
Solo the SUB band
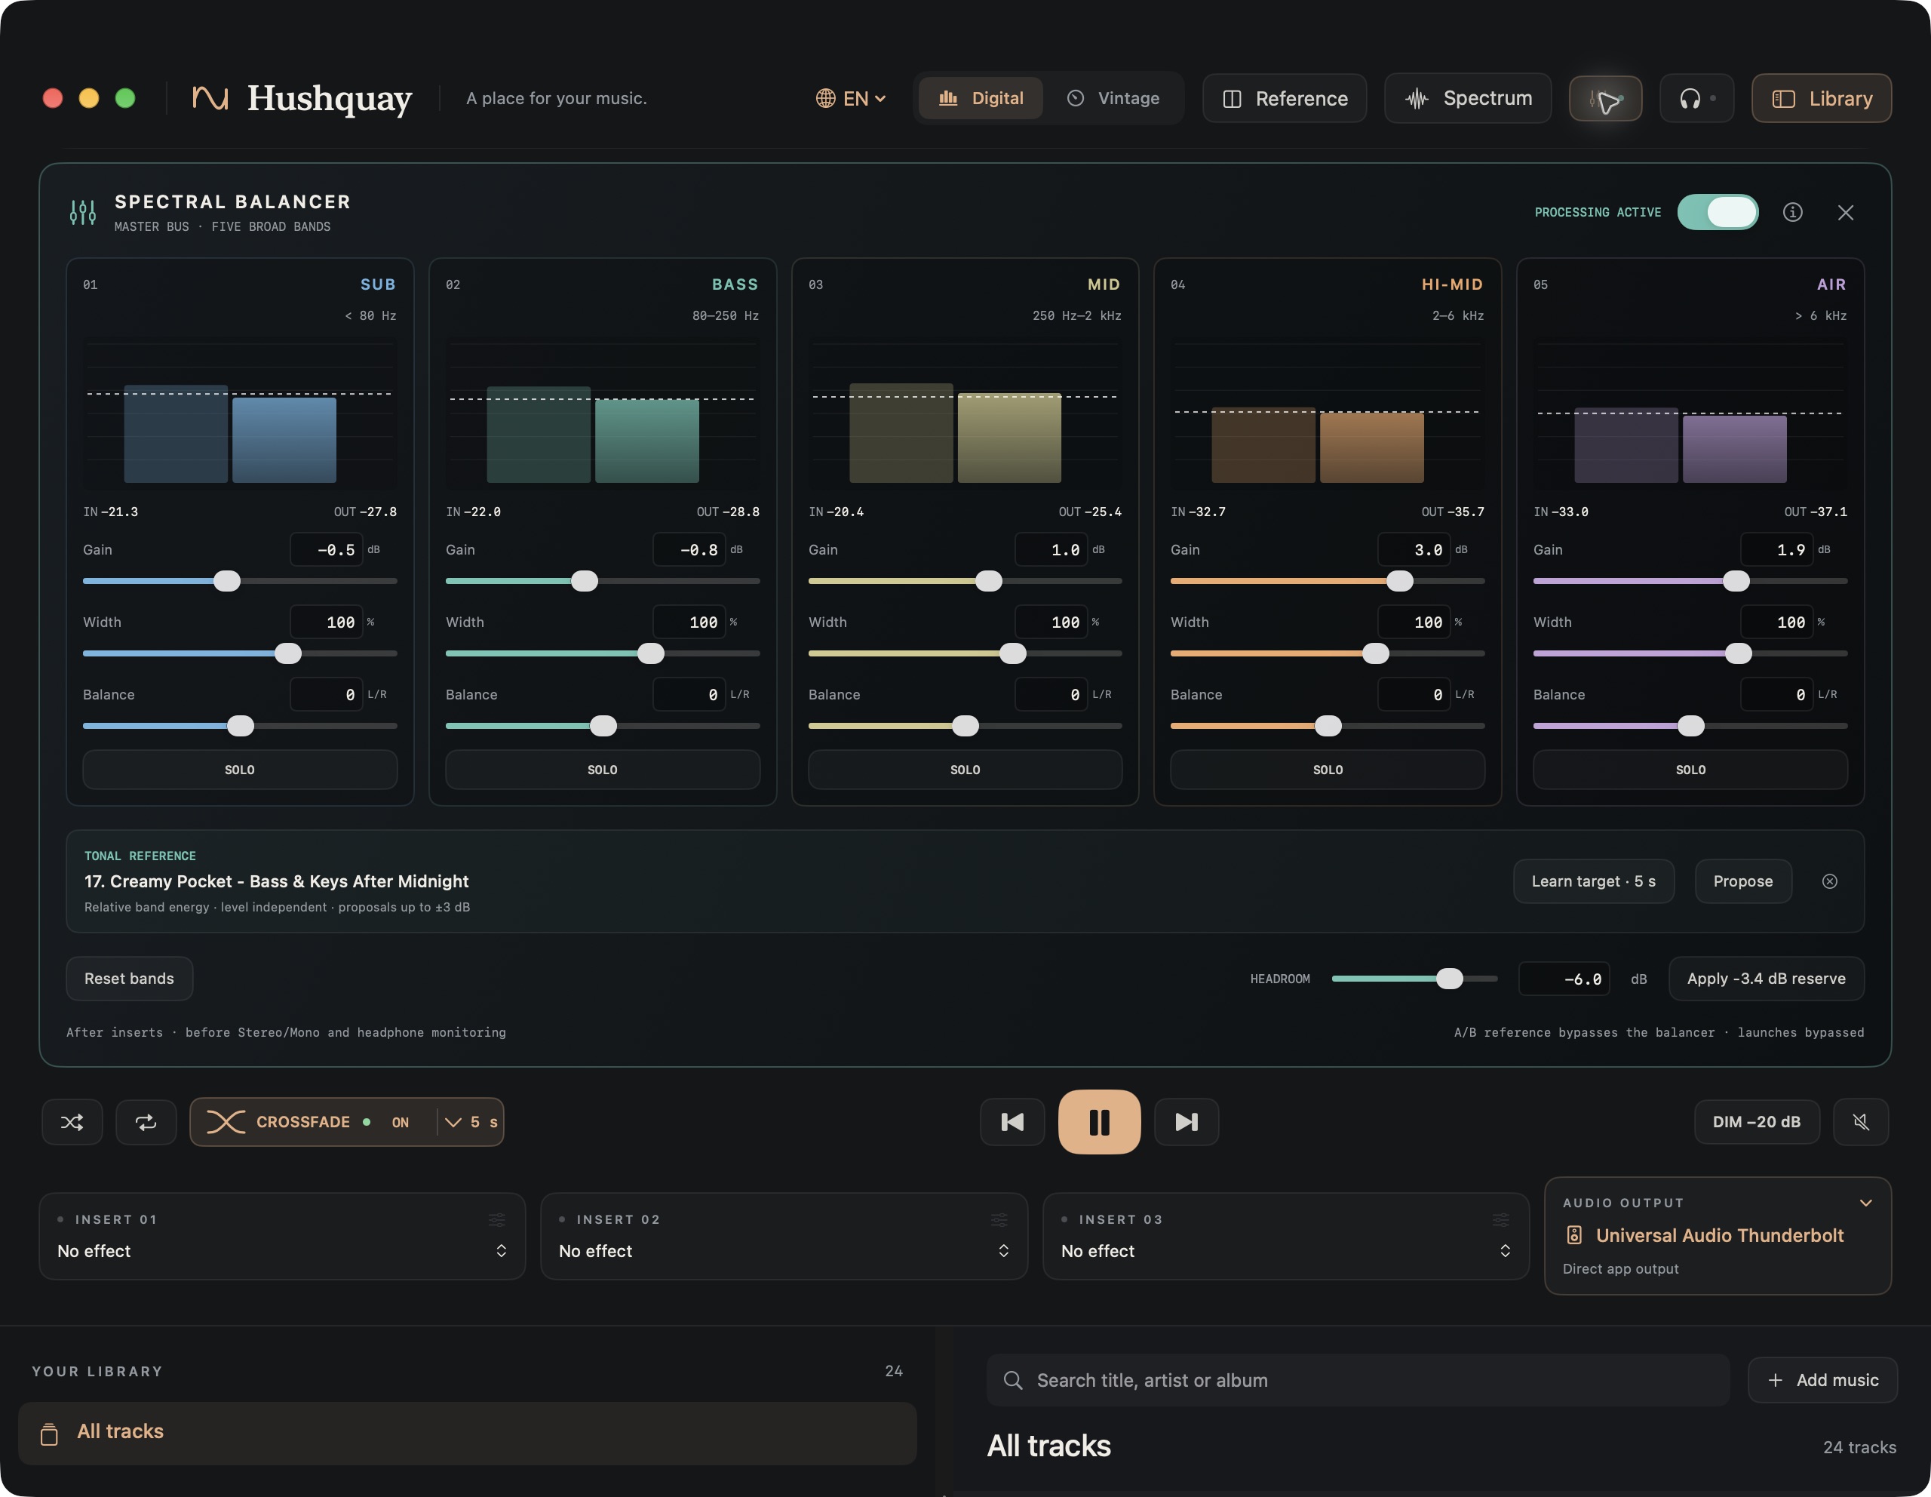[240, 770]
